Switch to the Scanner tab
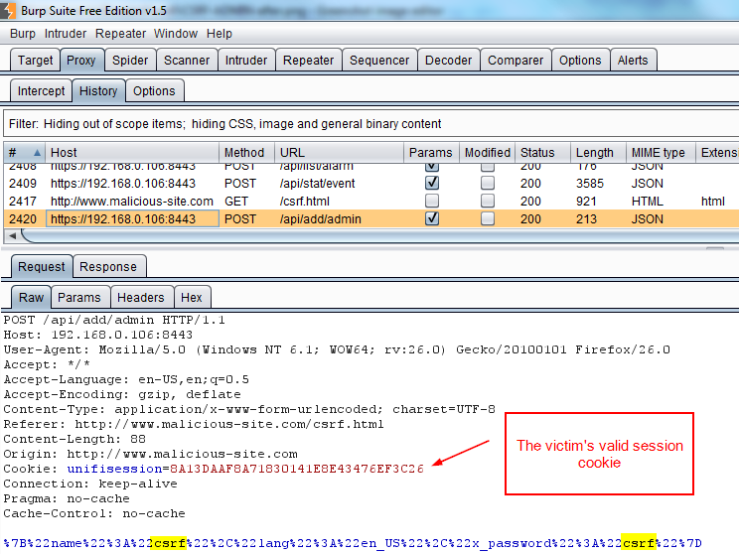Screen dimensions: 739x554 click(187, 61)
